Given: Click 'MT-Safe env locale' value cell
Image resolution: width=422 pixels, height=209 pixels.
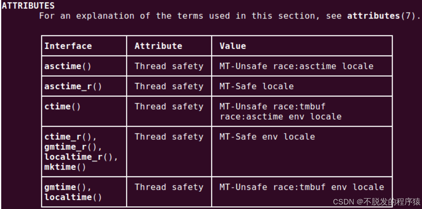Looking at the screenshot, I should (x=267, y=137).
